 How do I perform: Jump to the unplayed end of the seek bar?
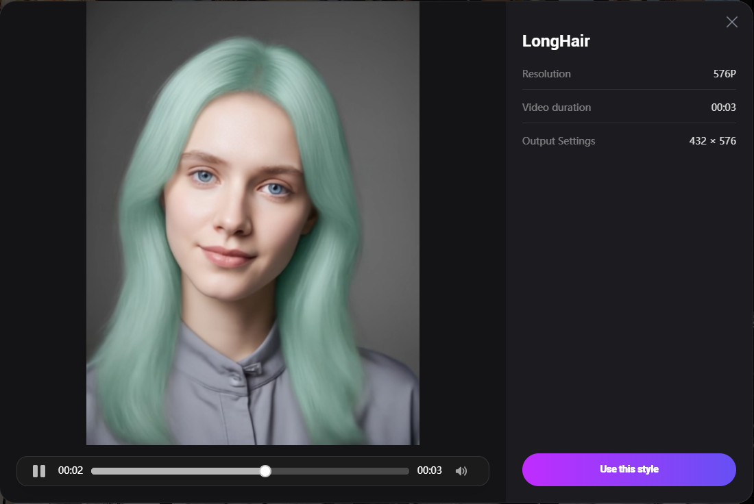[404, 471]
